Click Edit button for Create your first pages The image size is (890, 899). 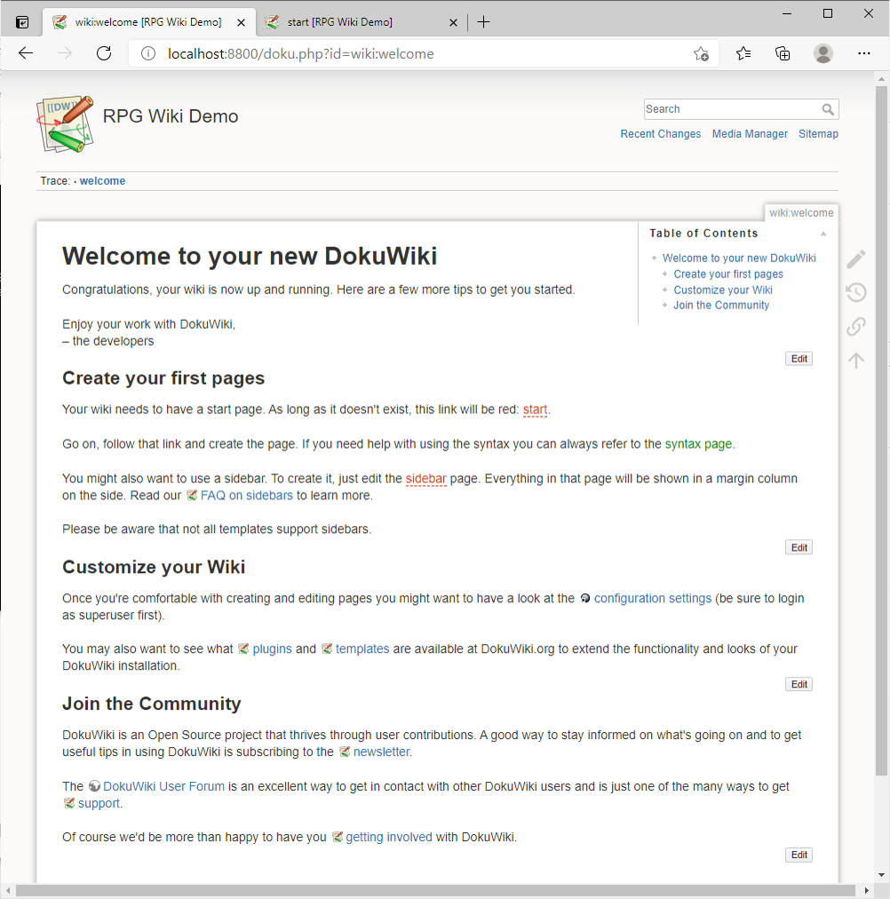(x=799, y=547)
